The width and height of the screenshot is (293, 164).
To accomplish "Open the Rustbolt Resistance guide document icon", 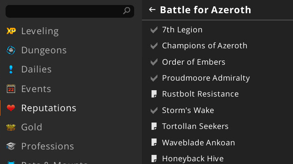I will [154, 94].
